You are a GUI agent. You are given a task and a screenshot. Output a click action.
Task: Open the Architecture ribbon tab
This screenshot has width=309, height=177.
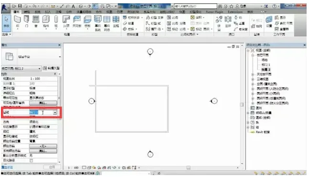(x=16, y=12)
